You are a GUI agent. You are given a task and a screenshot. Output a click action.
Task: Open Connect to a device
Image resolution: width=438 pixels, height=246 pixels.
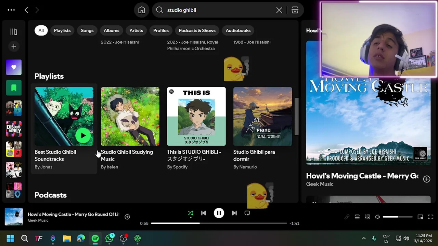pyautogui.click(x=367, y=217)
